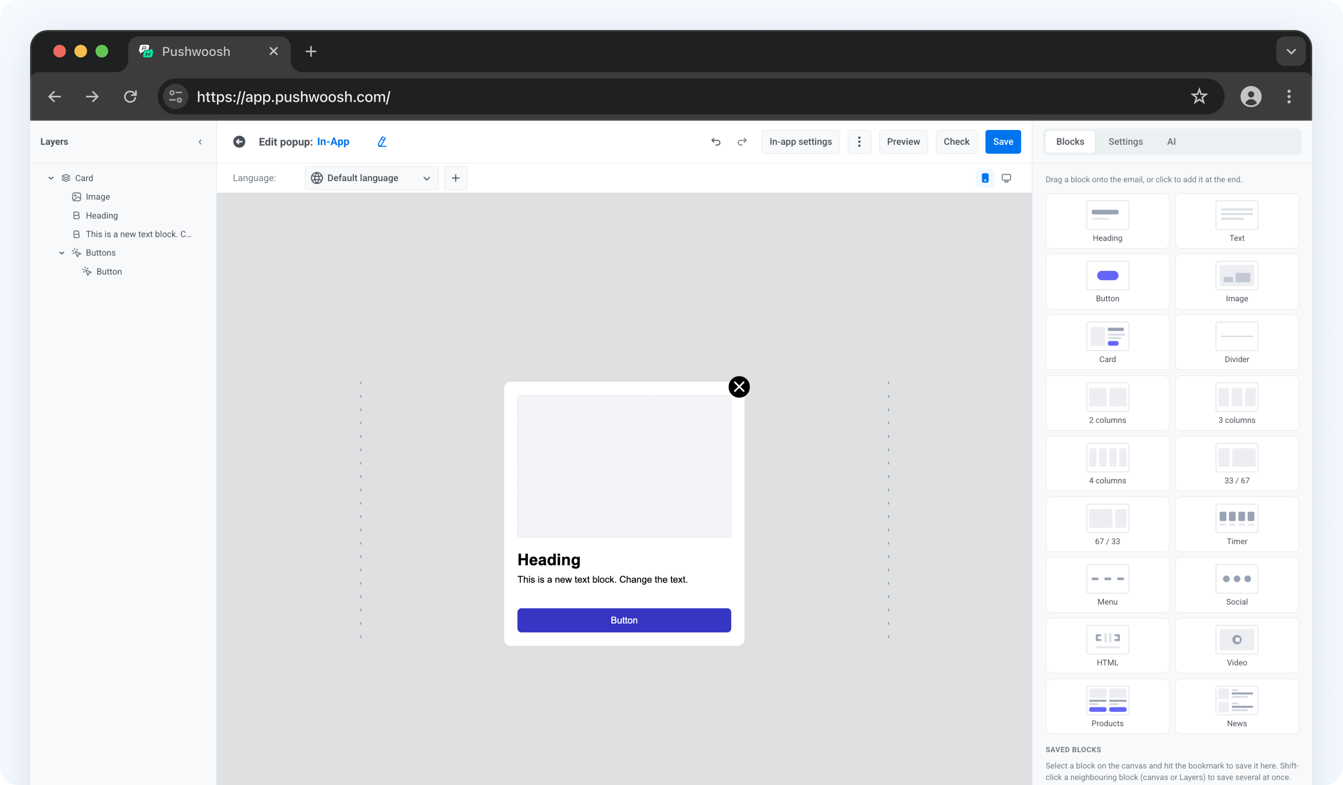Open site information icon in address bar
Screen dimensions: 1343x785
click(x=175, y=97)
